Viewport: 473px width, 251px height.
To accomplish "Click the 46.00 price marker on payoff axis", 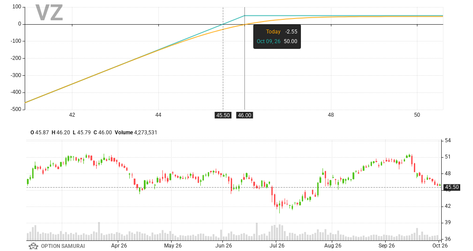I will 244,115.
